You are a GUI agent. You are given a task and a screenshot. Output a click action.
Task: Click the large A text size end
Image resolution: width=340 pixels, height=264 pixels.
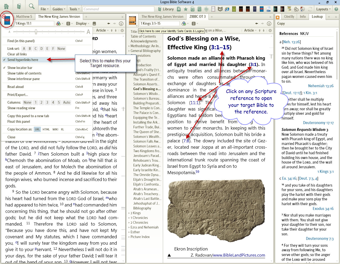point(88,32)
